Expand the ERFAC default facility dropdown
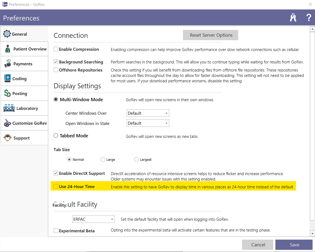This screenshot has width=315, height=252. point(93,219)
